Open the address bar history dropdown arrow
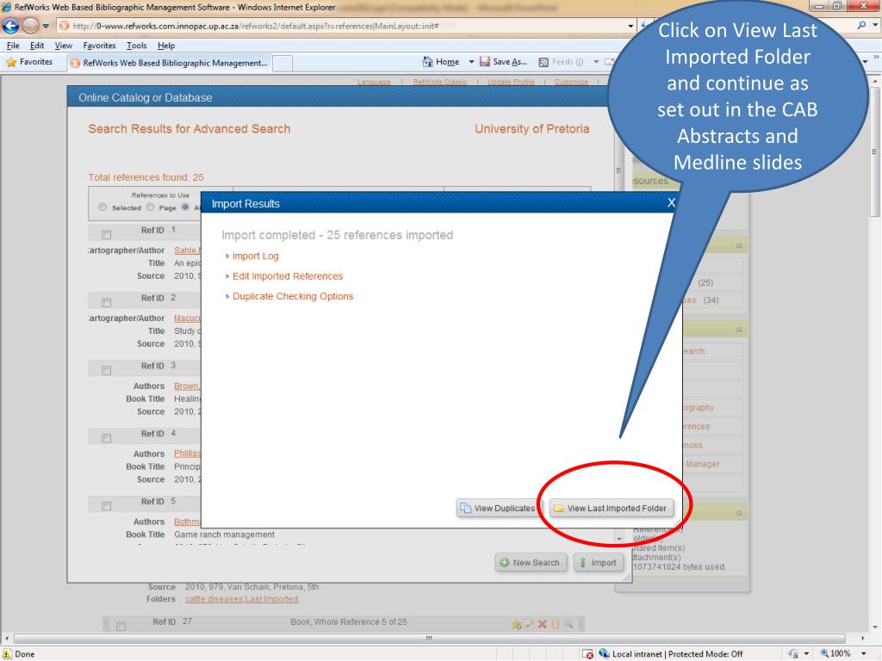 point(630,26)
